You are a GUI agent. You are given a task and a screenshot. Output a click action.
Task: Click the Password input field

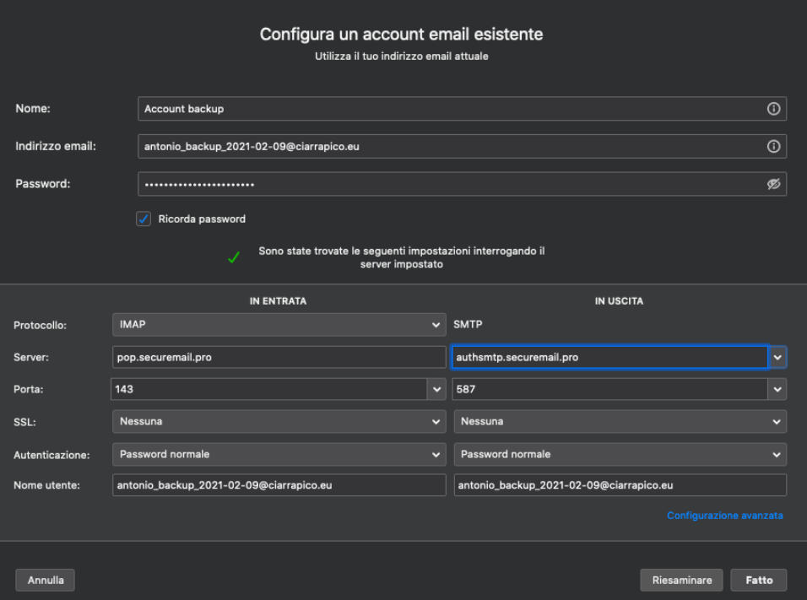(447, 185)
